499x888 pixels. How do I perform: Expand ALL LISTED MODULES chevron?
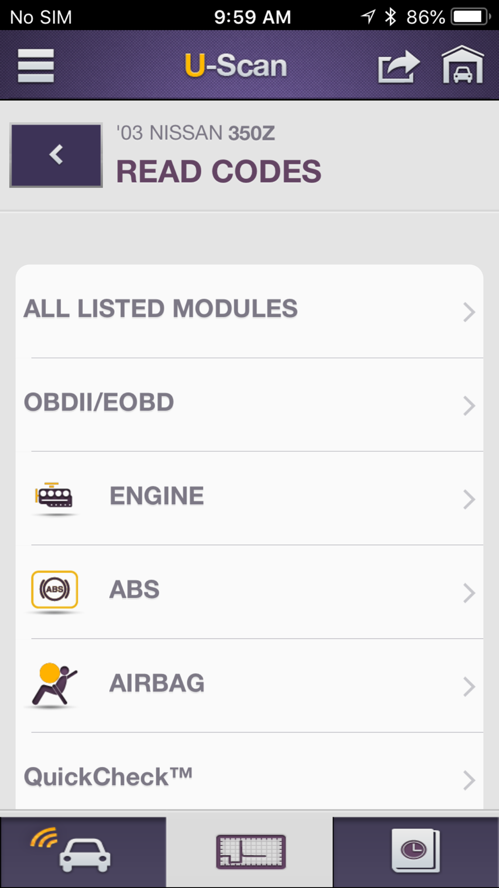pos(468,312)
